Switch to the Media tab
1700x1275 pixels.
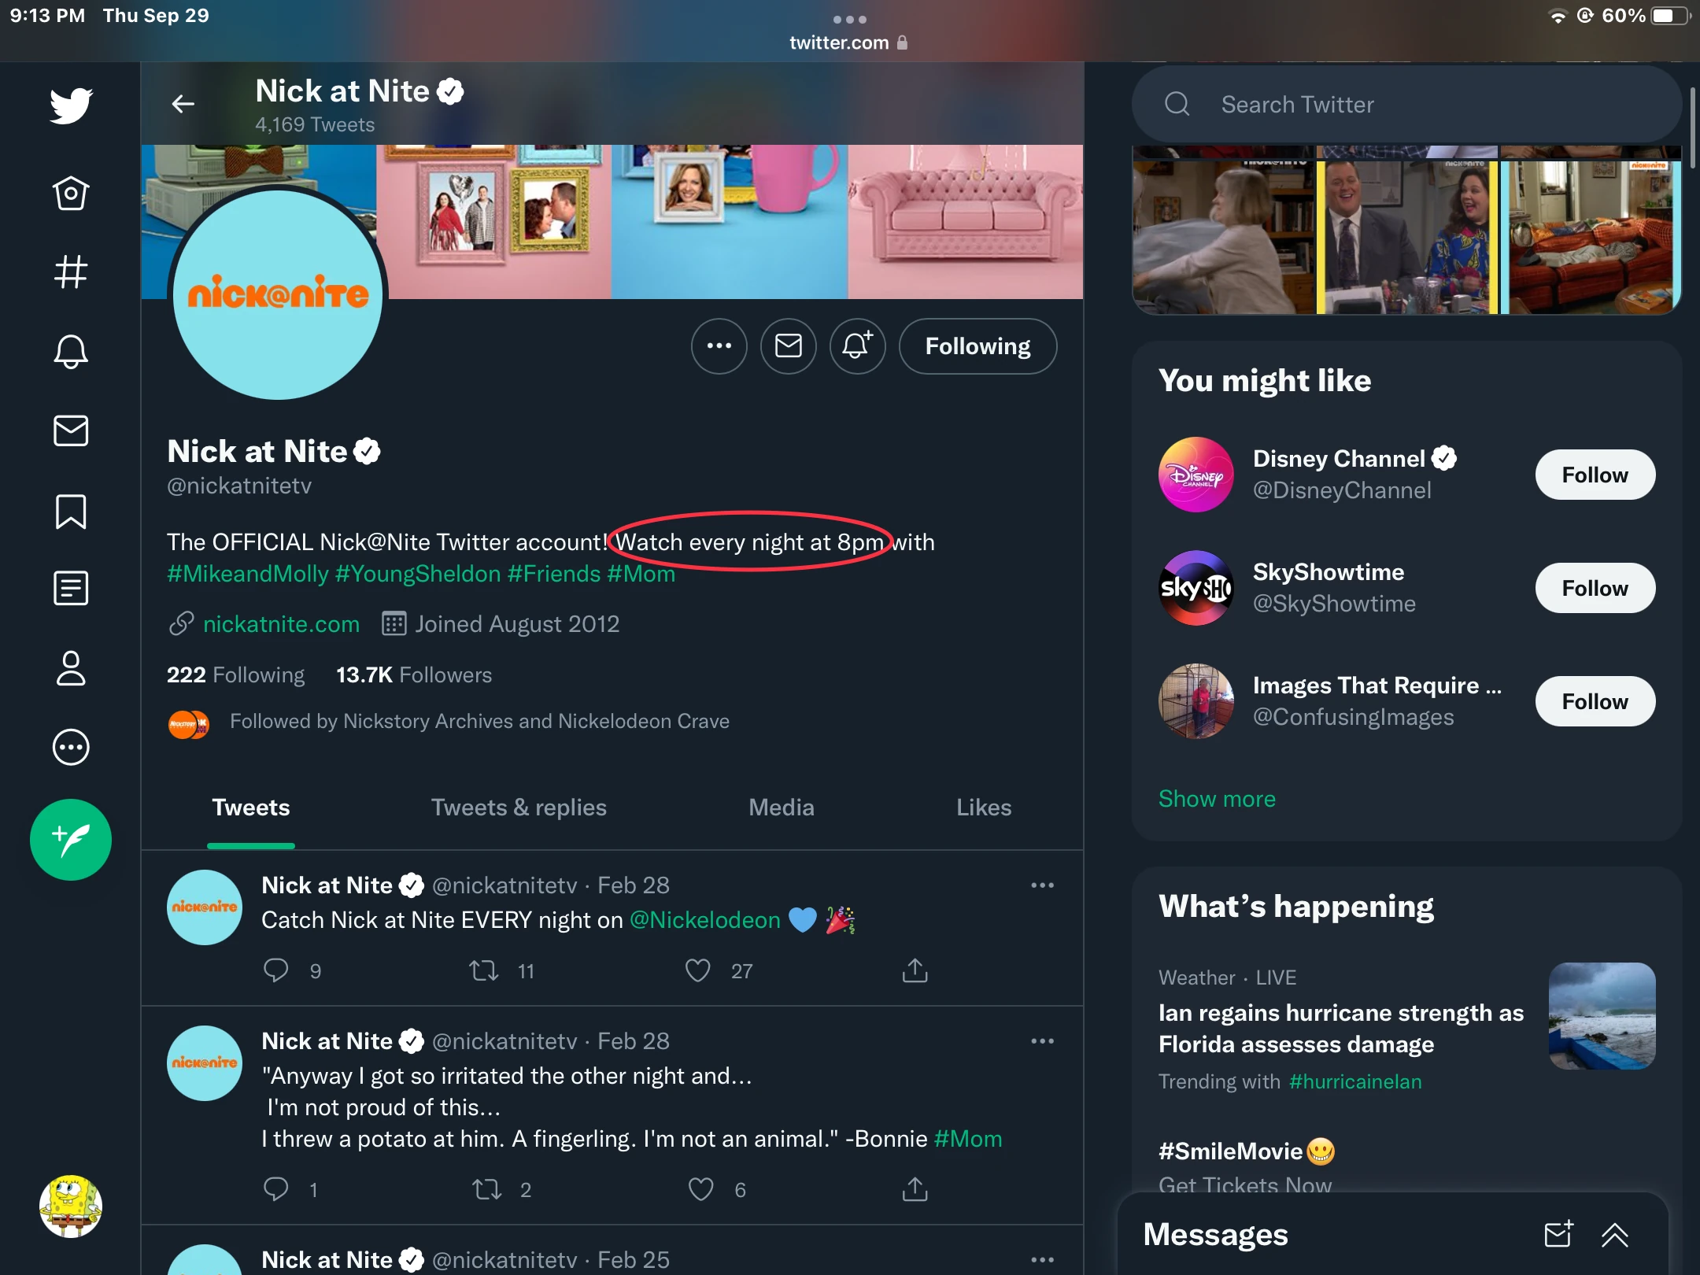coord(781,807)
